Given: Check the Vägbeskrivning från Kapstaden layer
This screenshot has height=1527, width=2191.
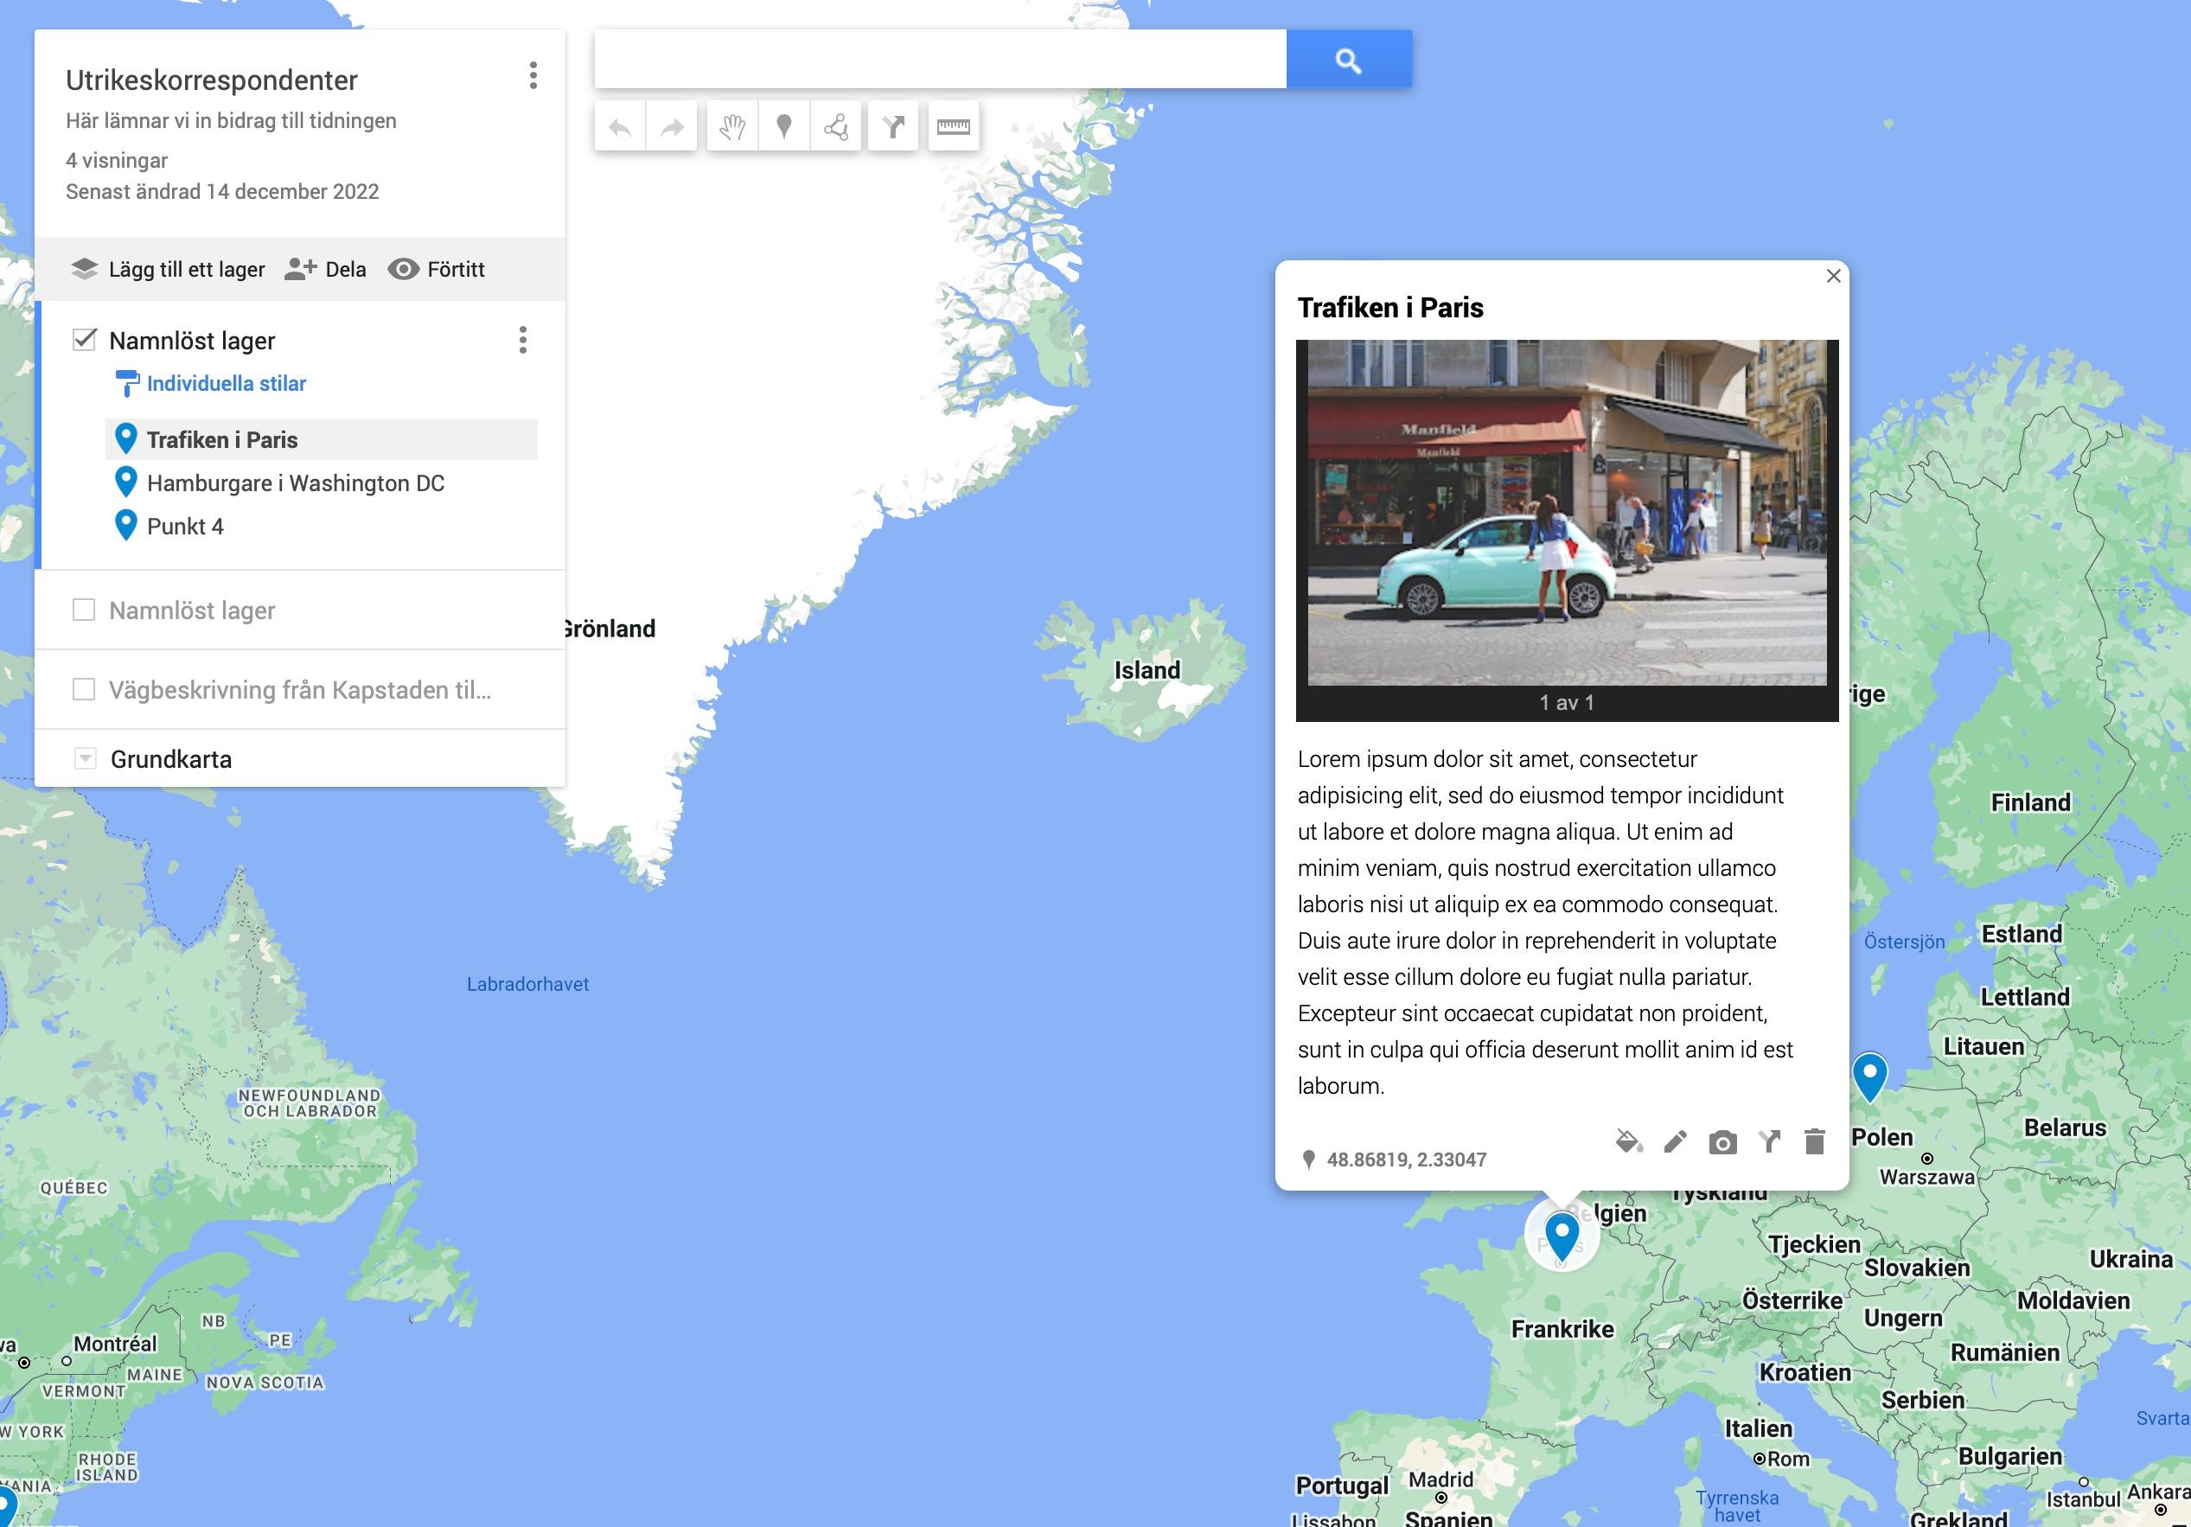Looking at the screenshot, I should (x=85, y=689).
